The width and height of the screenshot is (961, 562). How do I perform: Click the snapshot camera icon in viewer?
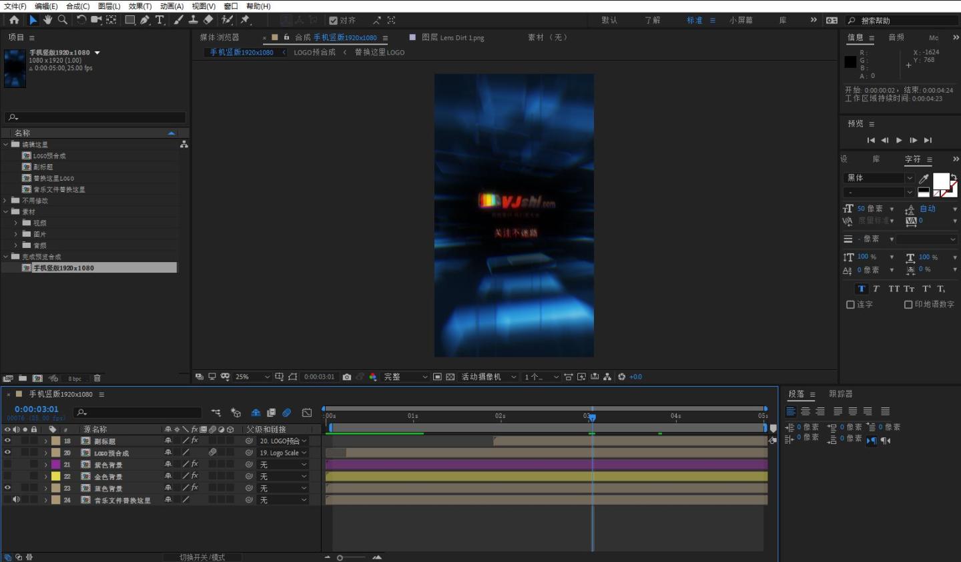pyautogui.click(x=347, y=377)
